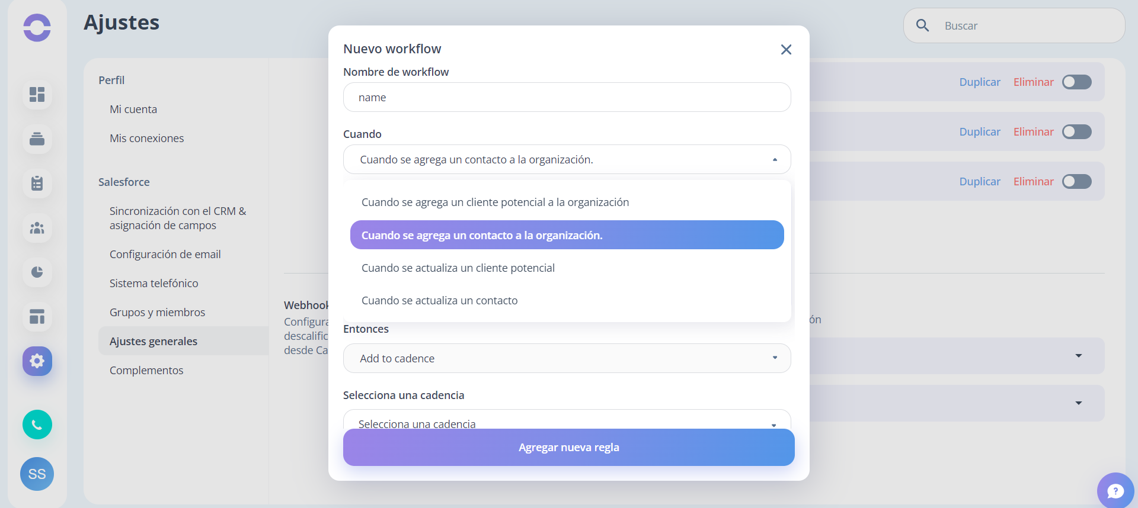
Task: Click the Nombre de workflow input field
Action: click(567, 97)
